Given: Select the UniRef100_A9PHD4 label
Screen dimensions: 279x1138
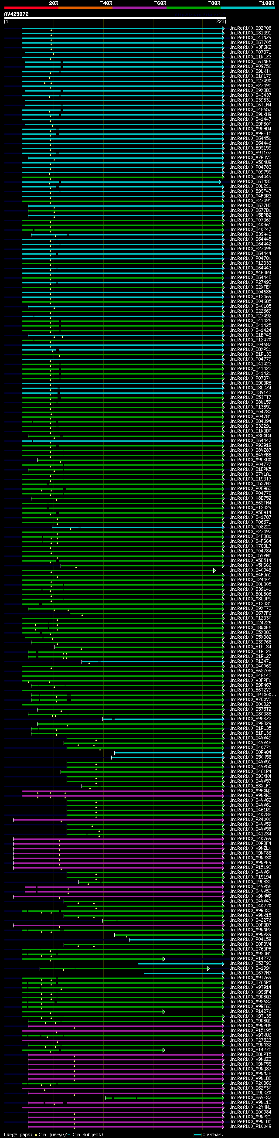Looking at the screenshot, I should pos(250,129).
